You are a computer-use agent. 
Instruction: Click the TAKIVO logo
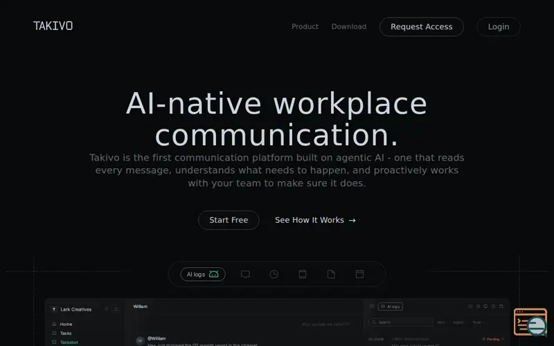[x=53, y=26]
